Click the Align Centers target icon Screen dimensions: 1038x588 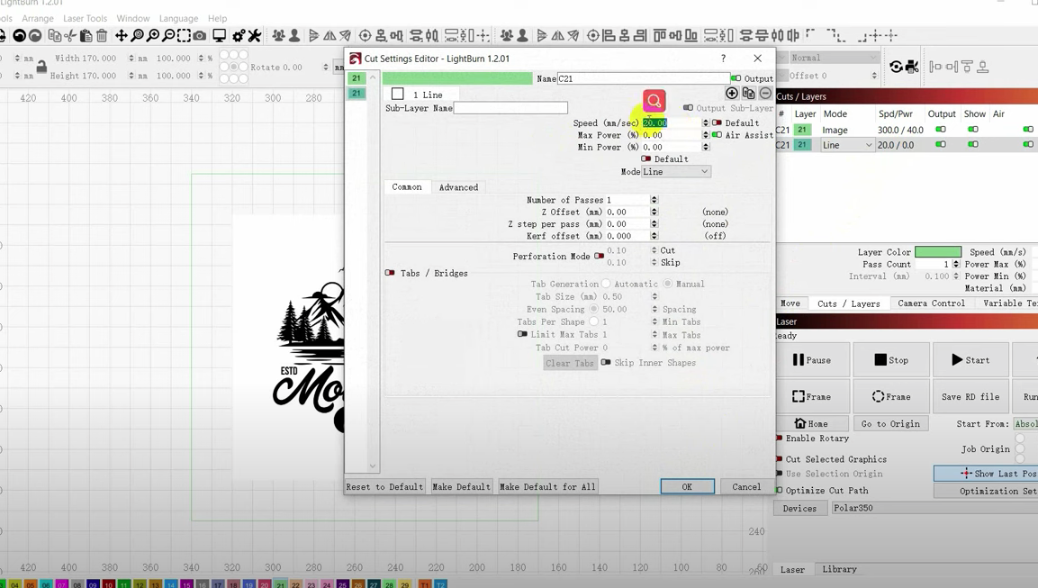365,36
